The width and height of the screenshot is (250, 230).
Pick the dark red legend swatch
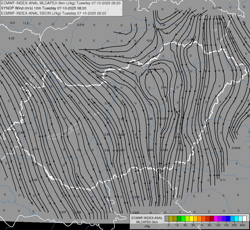212,218
